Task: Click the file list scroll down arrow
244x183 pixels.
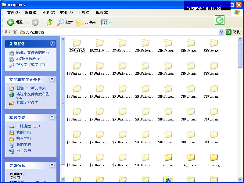Action: tap(240, 179)
